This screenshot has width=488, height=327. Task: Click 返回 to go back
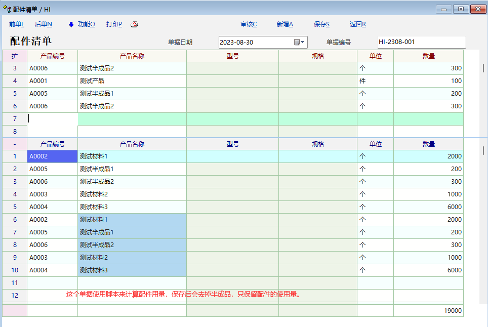(x=357, y=24)
